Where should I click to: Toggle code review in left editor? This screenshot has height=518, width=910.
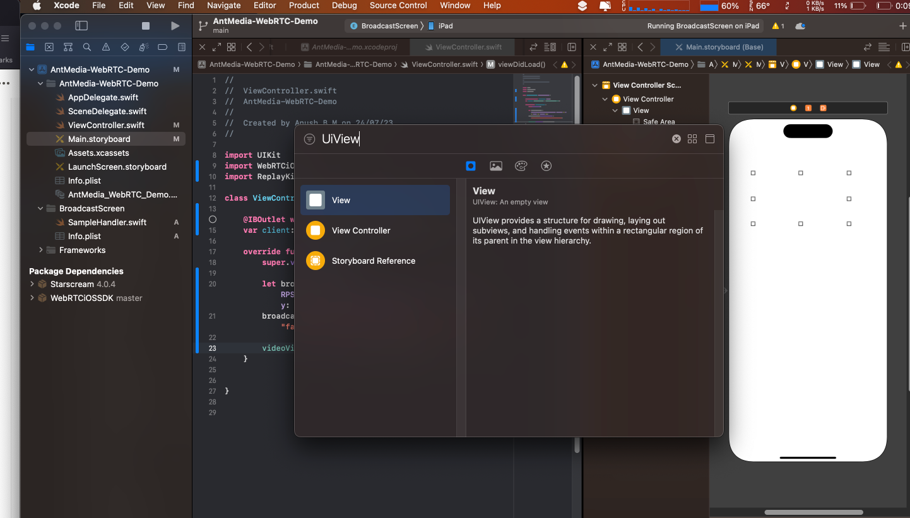click(x=533, y=47)
